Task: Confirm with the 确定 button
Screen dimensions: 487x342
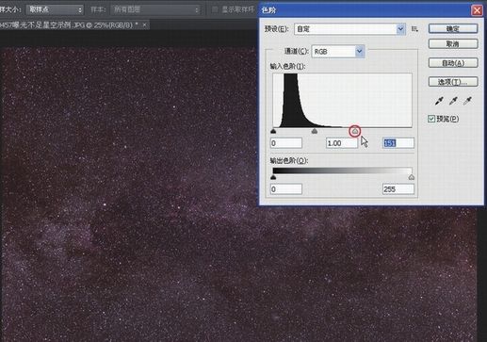Action: pyautogui.click(x=453, y=28)
